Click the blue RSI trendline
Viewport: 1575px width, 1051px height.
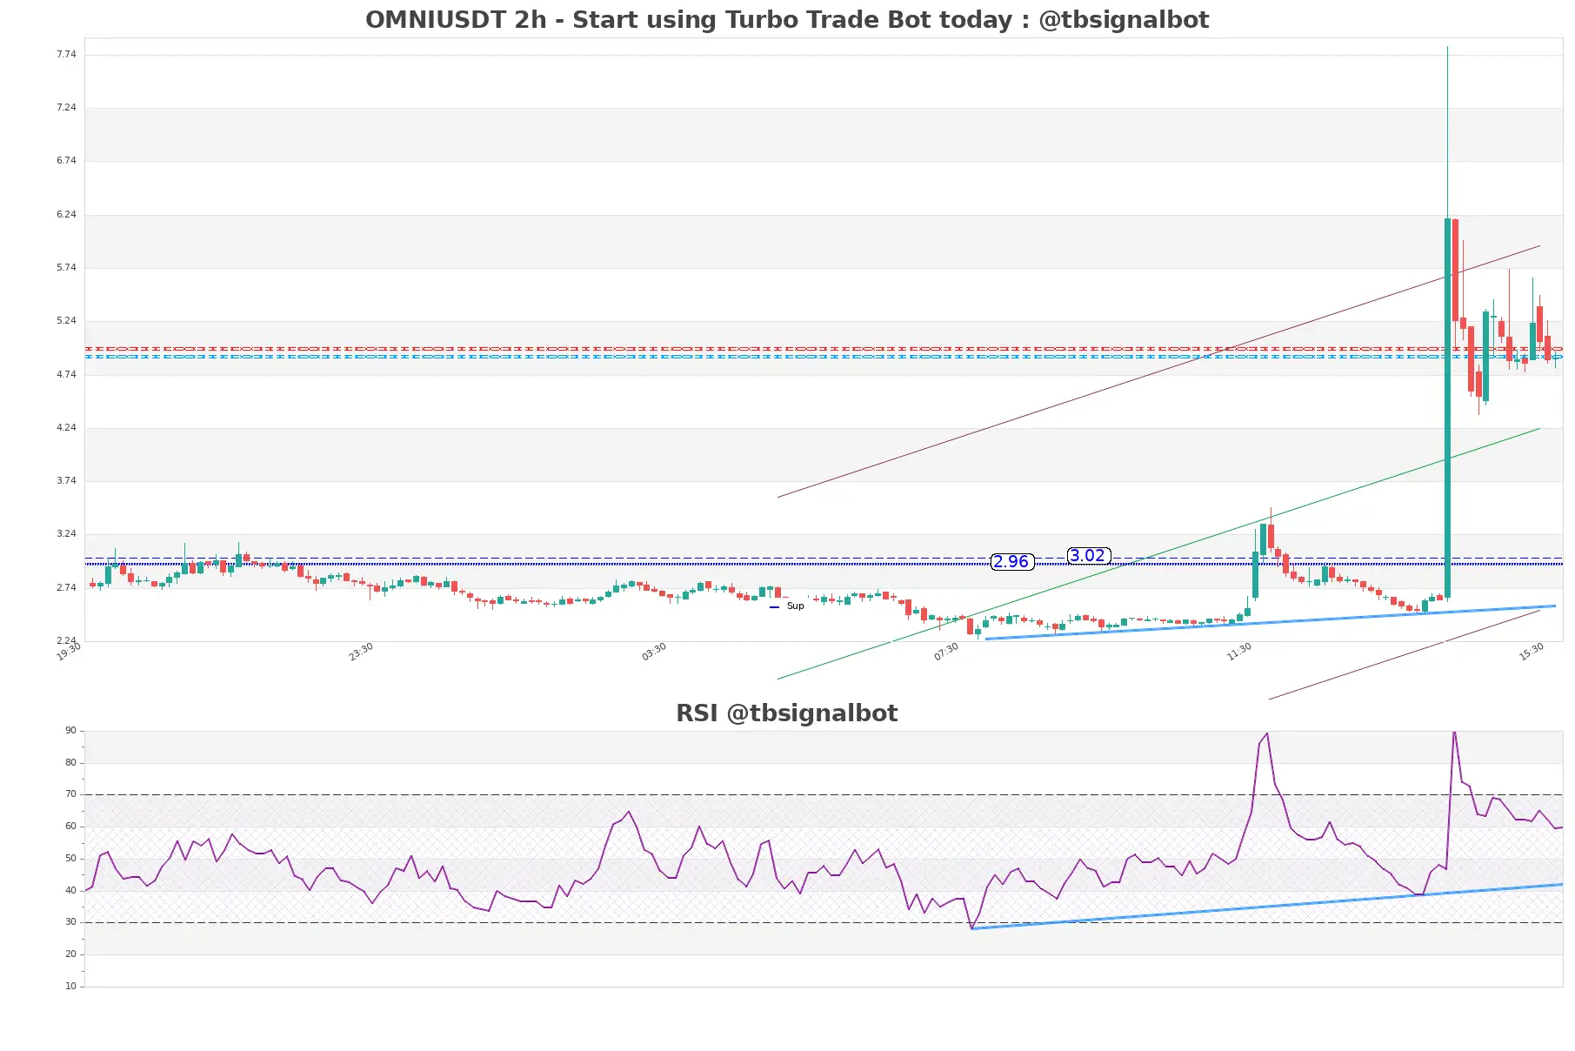click(x=1267, y=907)
